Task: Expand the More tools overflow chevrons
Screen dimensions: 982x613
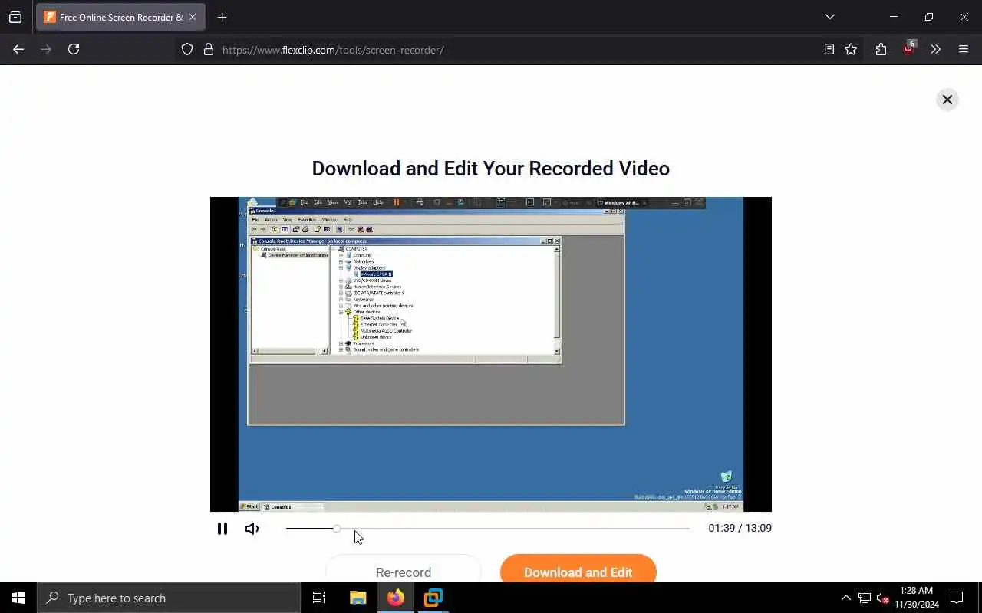Action: coord(935,49)
